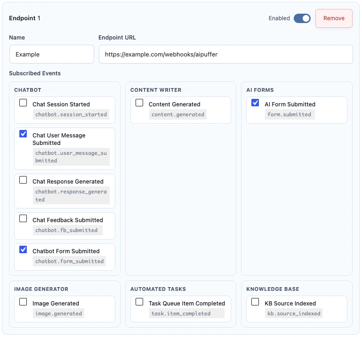The image size is (362, 337).
Task: Click the Chat Feedback Submitted label
Action: (68, 220)
